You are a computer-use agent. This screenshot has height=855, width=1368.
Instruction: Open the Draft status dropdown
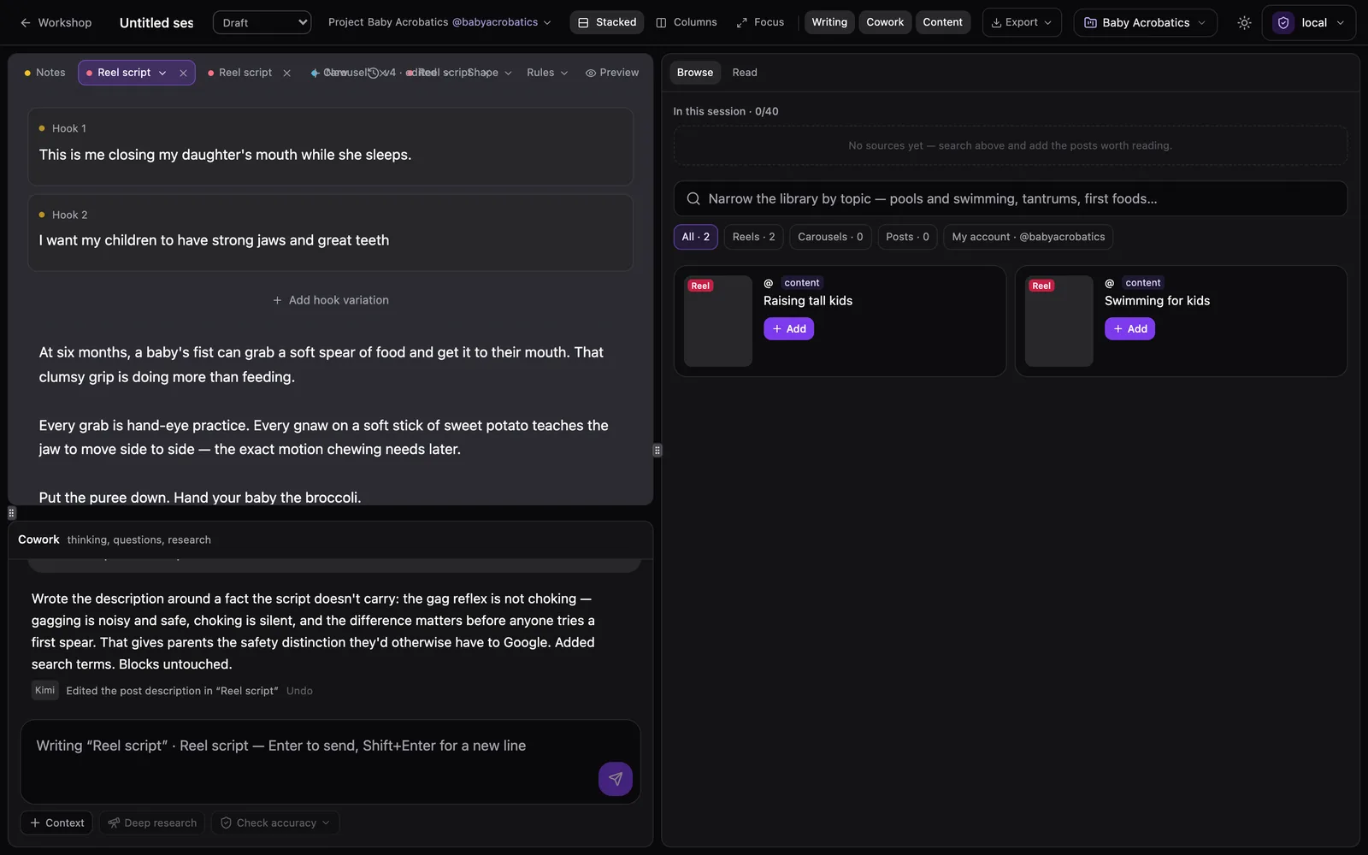(262, 22)
